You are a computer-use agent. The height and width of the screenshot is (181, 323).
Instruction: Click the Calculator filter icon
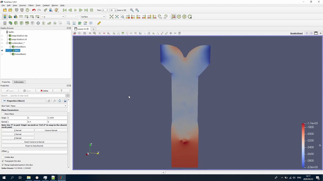coord(5,23)
